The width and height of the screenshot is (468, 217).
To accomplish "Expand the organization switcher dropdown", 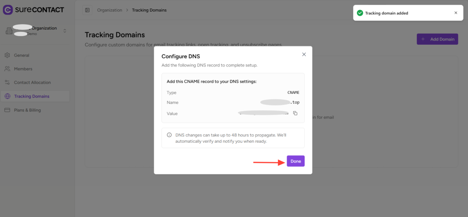I will (x=65, y=31).
